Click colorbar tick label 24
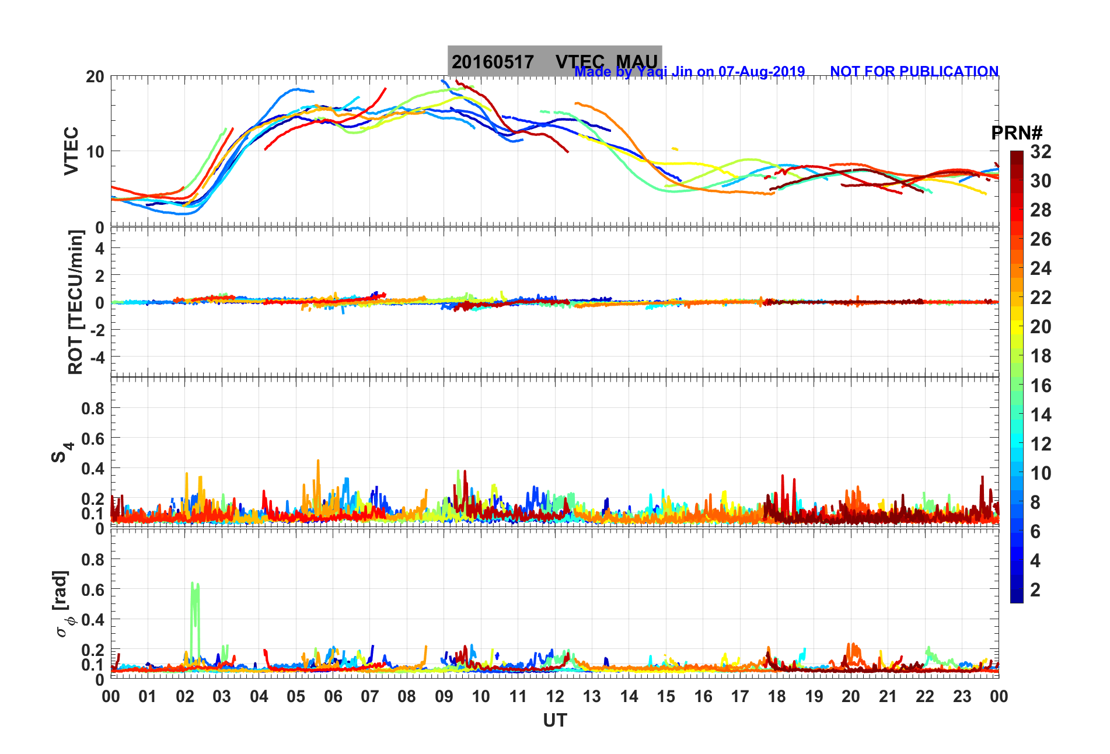 pyautogui.click(x=1041, y=268)
